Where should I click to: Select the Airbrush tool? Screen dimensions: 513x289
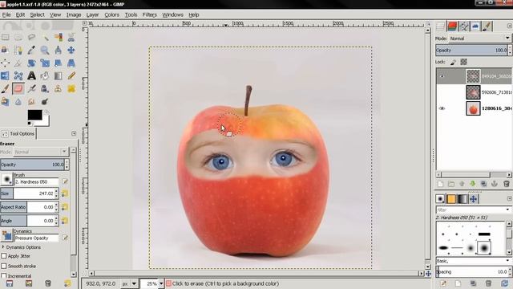pyautogui.click(x=31, y=88)
